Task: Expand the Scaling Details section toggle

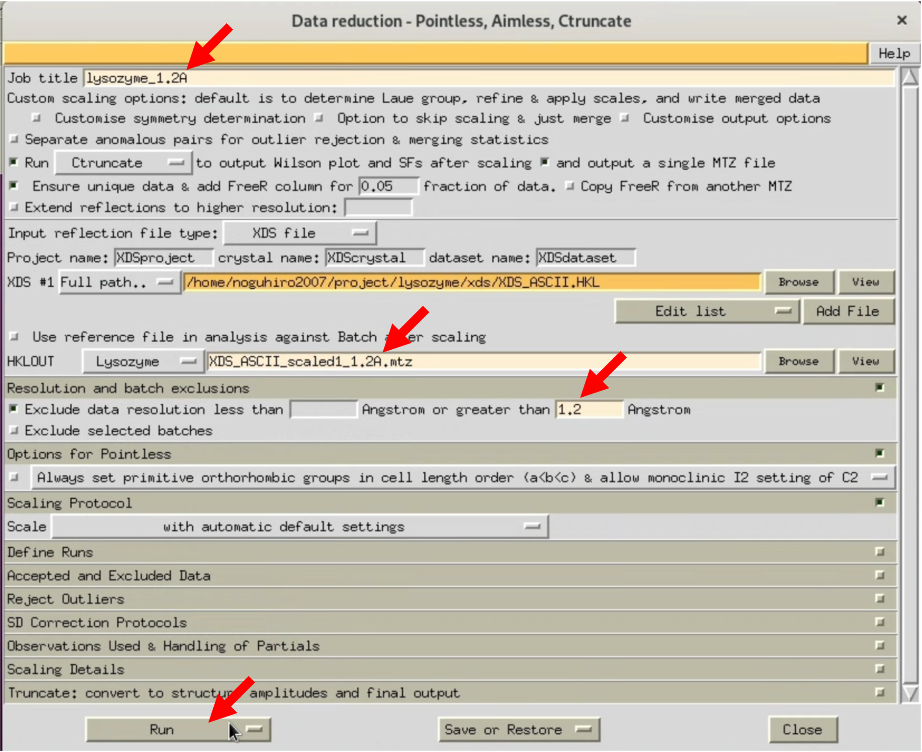Action: (x=879, y=669)
